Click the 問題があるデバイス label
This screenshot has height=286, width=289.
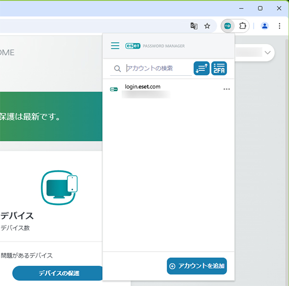(x=26, y=256)
